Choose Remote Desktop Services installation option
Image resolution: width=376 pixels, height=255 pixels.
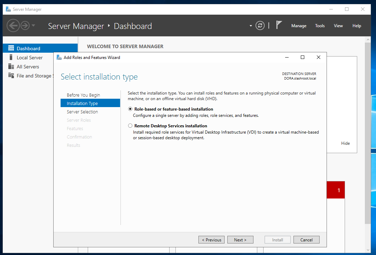tap(130, 126)
